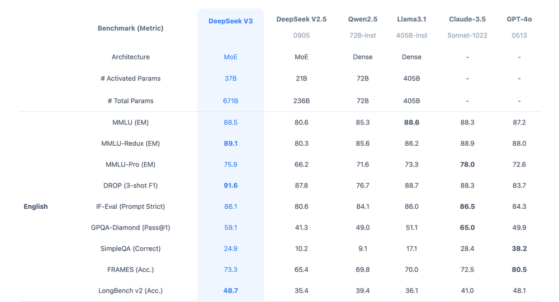Select the 9.1 SimpleQA score
Image resolution: width=559 pixels, height=302 pixels.
tap(363, 248)
